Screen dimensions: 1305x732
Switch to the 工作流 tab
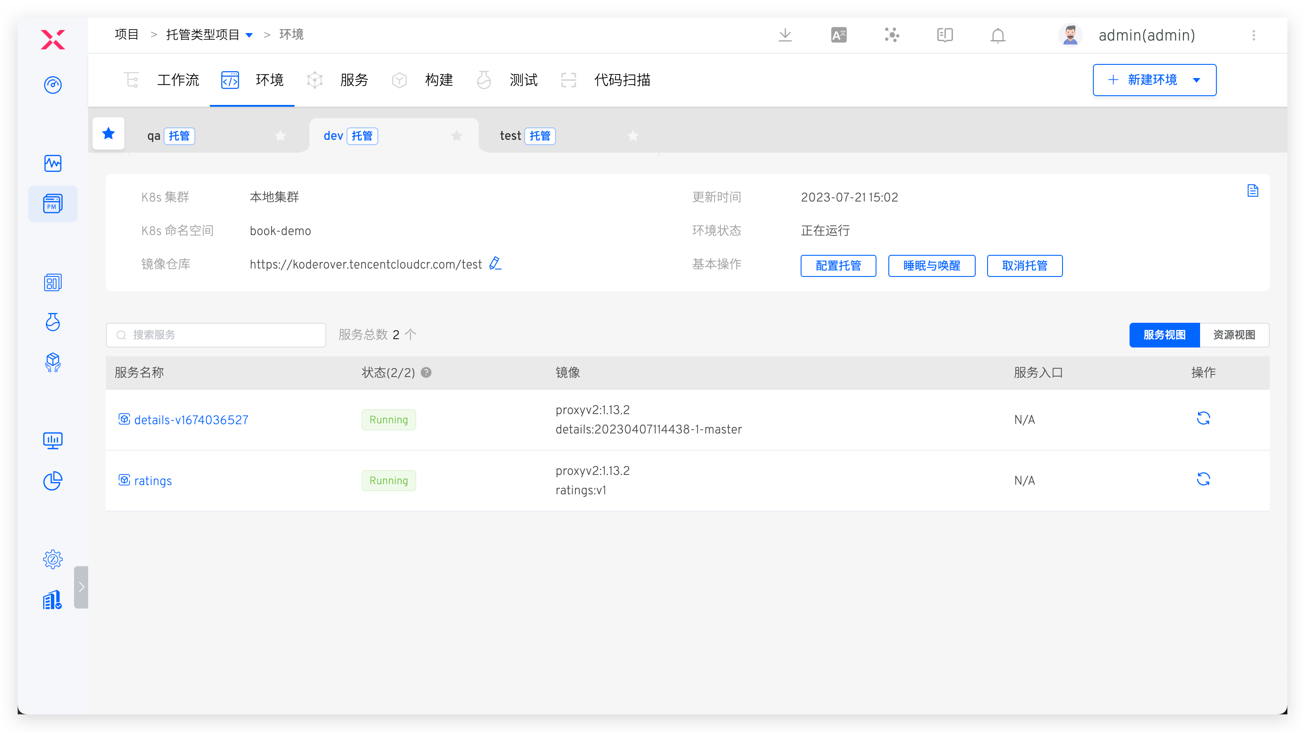click(177, 80)
